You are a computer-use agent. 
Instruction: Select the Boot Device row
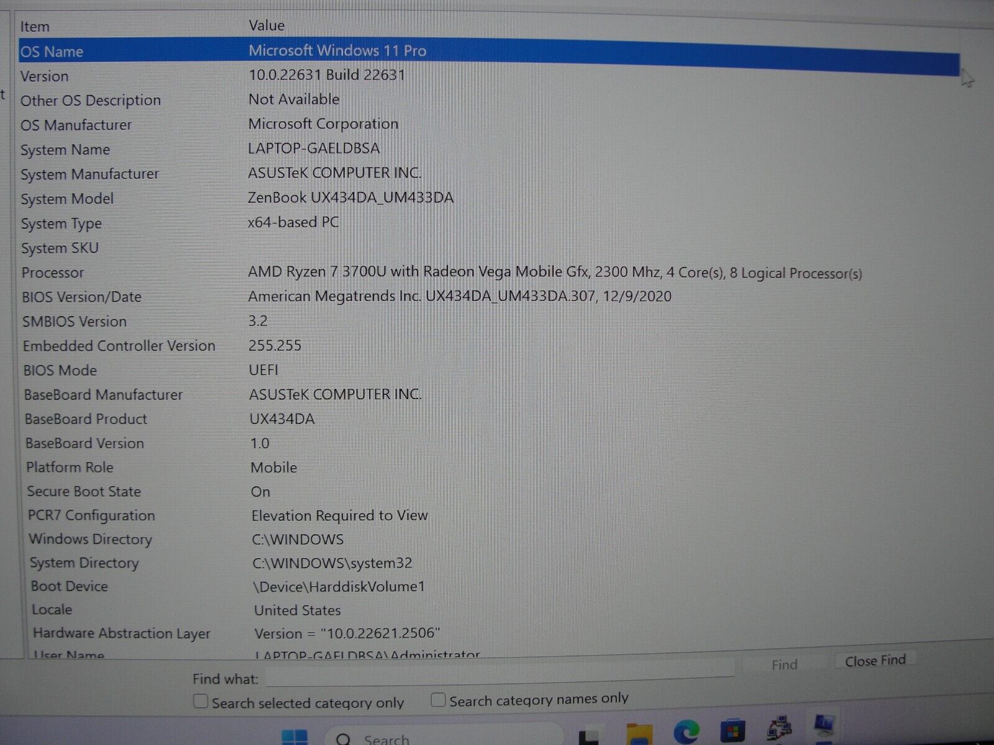click(489, 586)
